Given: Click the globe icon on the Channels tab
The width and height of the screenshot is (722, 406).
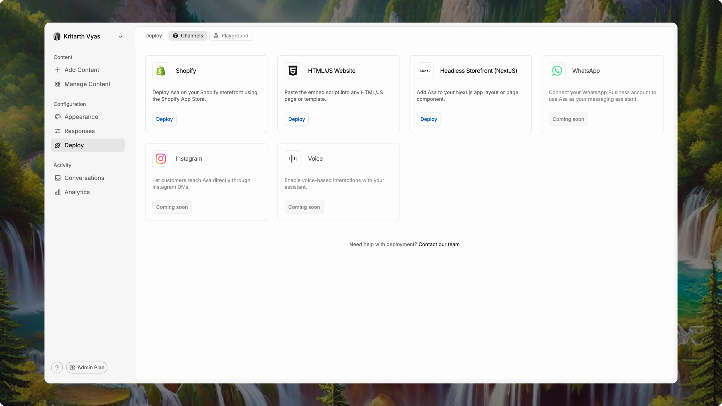Looking at the screenshot, I should tap(175, 36).
